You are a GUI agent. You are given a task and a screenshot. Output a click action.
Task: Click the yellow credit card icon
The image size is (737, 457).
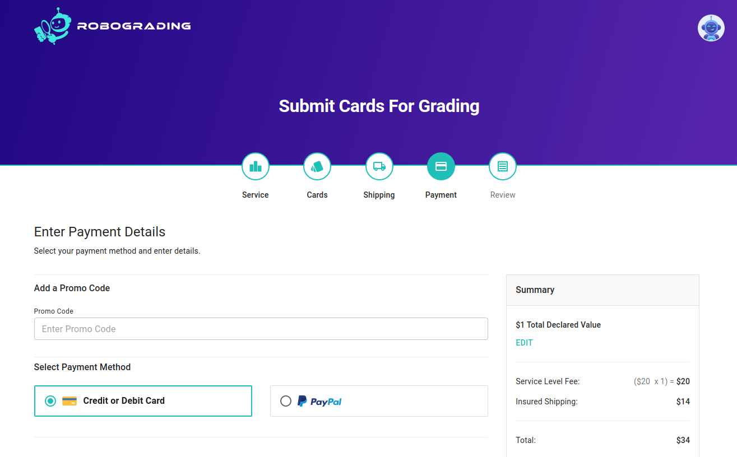(x=69, y=401)
